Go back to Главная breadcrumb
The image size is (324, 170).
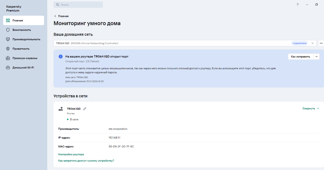63,16
